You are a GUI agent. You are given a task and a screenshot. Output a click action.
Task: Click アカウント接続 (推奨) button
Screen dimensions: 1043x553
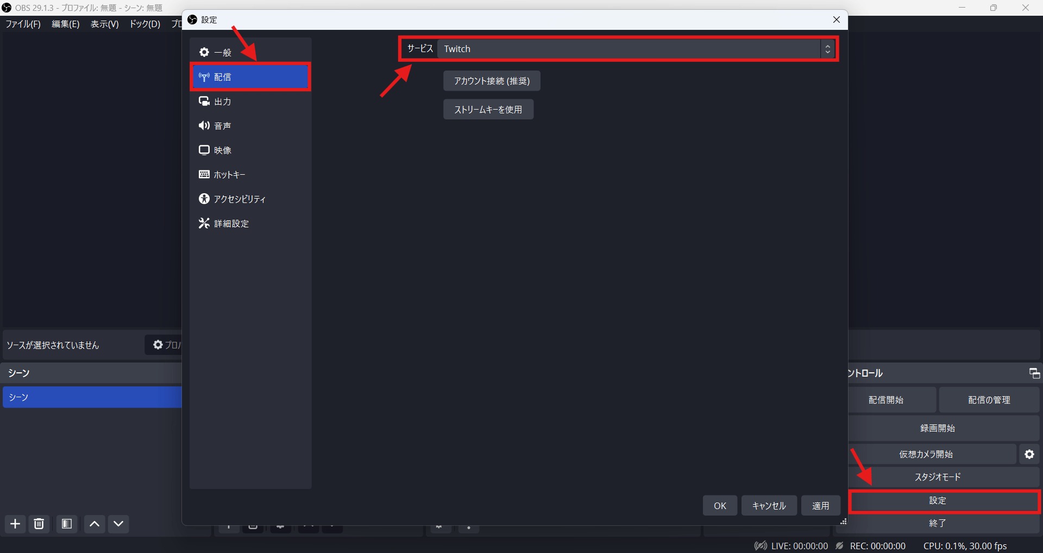492,81
